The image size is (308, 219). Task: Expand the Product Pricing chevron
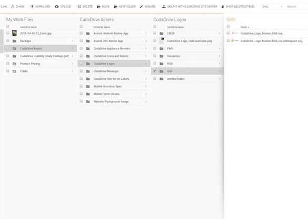[73, 64]
